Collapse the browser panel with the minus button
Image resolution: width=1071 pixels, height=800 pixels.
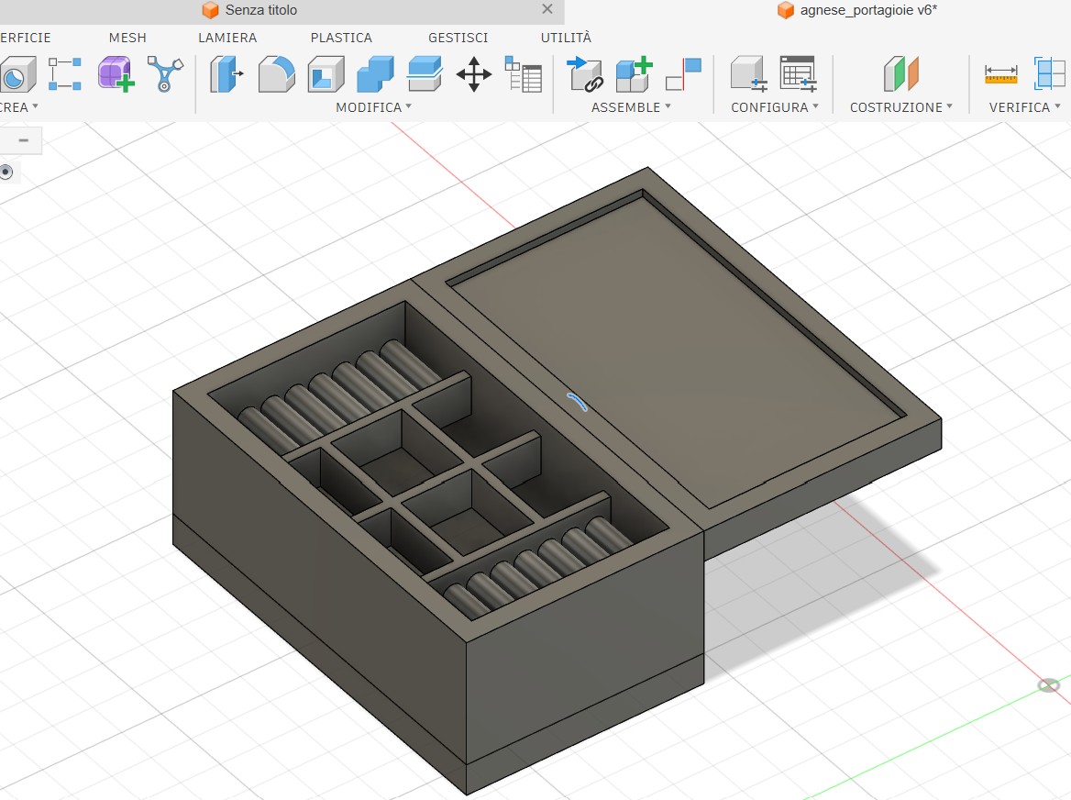pyautogui.click(x=21, y=139)
